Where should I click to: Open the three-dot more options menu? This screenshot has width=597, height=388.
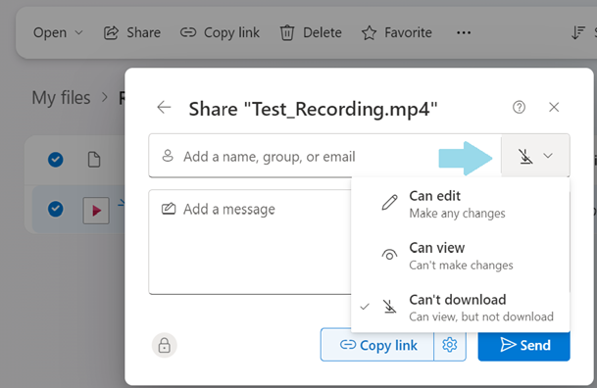(x=464, y=32)
